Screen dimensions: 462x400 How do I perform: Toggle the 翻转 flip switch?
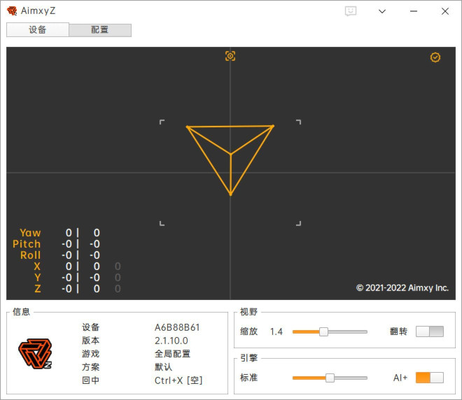click(x=429, y=331)
